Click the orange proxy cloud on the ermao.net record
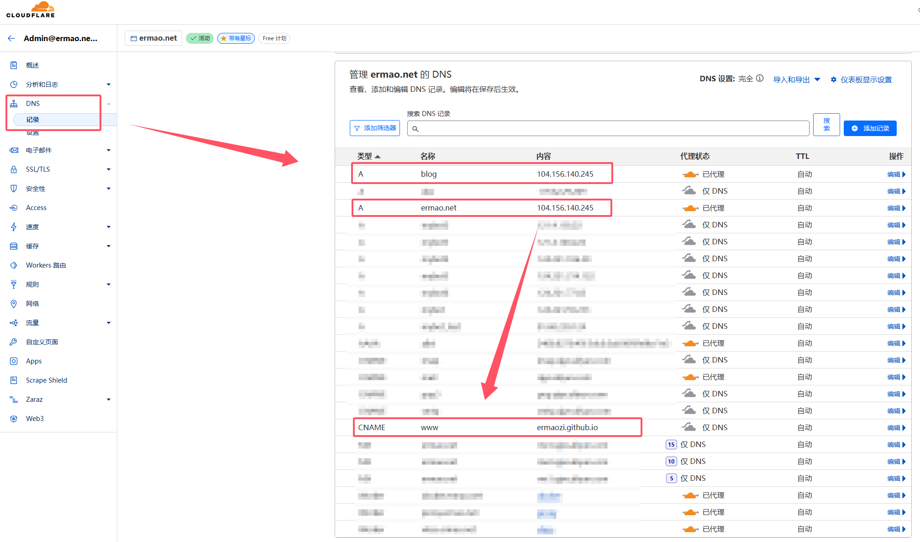 pos(690,208)
